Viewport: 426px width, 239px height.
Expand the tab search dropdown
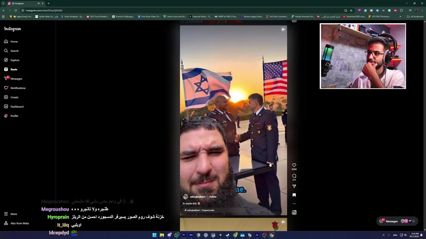[3, 3]
